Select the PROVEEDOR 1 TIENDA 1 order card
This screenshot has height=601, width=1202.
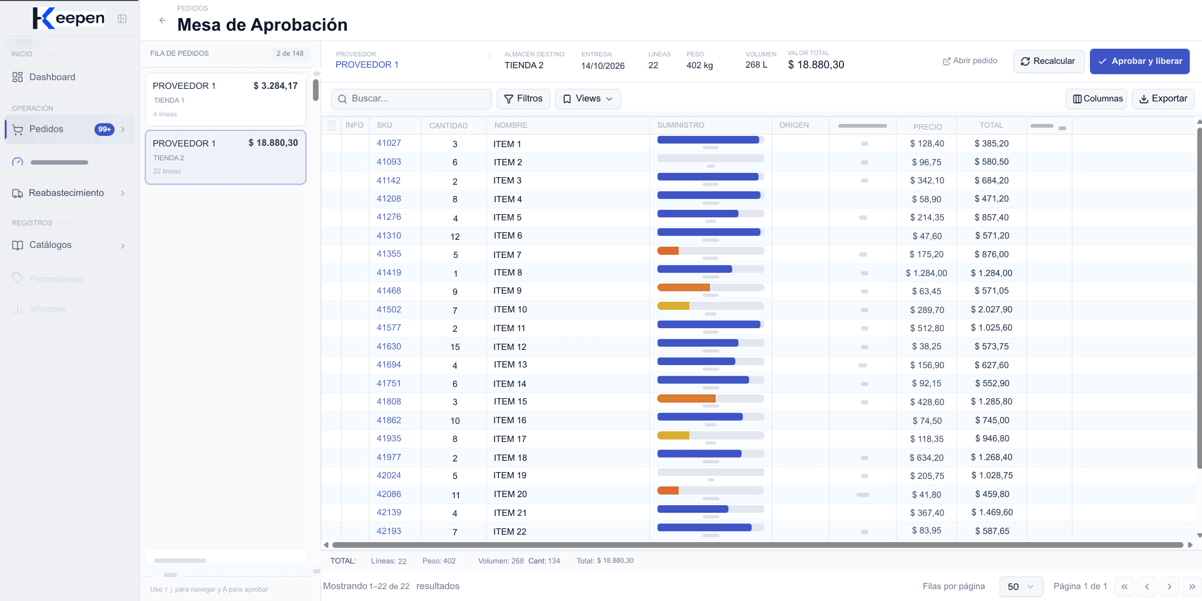[x=225, y=100]
